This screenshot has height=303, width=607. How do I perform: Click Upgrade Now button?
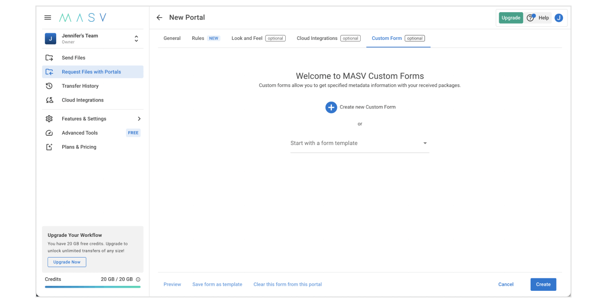point(67,262)
